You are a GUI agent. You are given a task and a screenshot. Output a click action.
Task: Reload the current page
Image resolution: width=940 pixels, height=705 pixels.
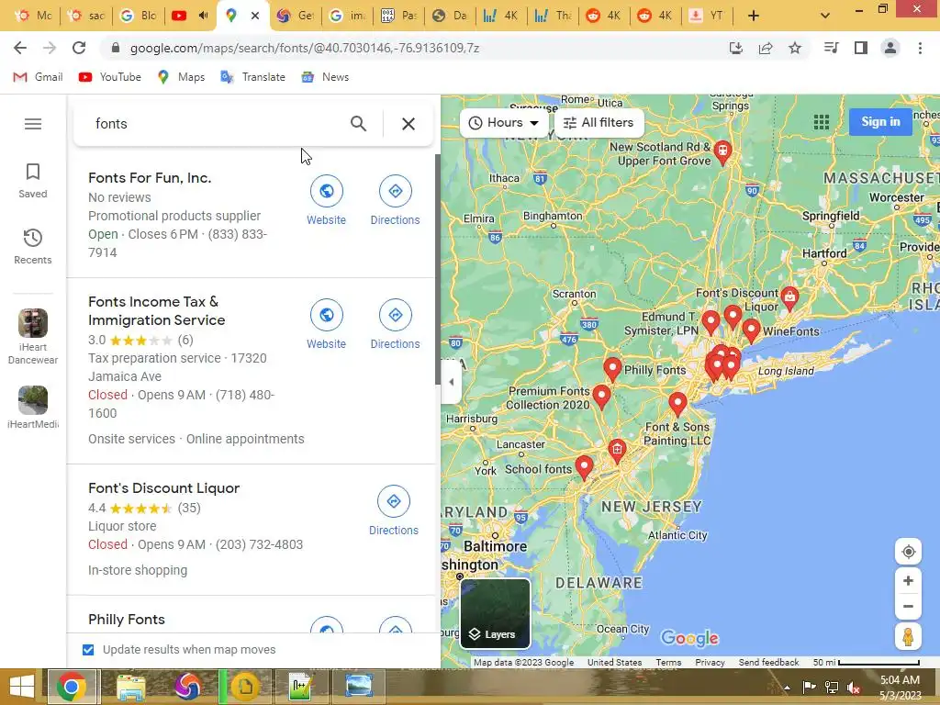(x=79, y=48)
